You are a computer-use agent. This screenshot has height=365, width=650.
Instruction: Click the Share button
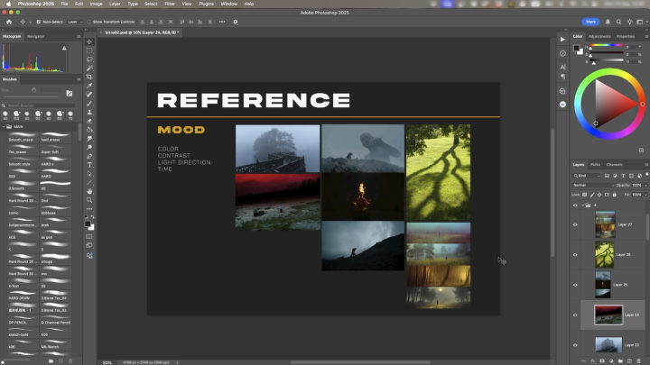pyautogui.click(x=590, y=21)
